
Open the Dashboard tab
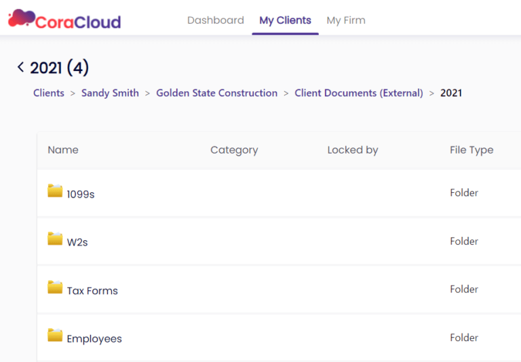[x=215, y=20]
